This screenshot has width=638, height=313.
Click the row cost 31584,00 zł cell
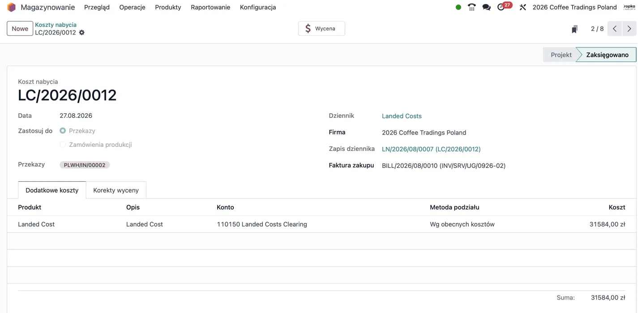point(607,224)
